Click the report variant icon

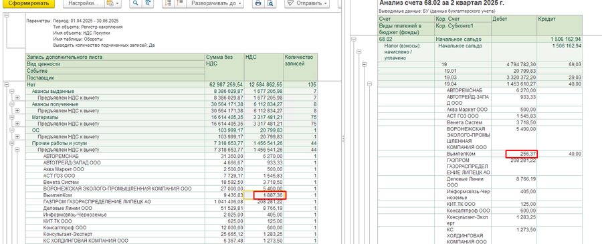[x=110, y=3]
